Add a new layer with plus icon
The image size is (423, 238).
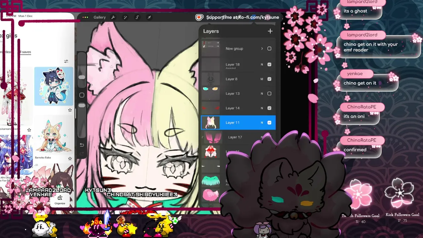coord(270,31)
